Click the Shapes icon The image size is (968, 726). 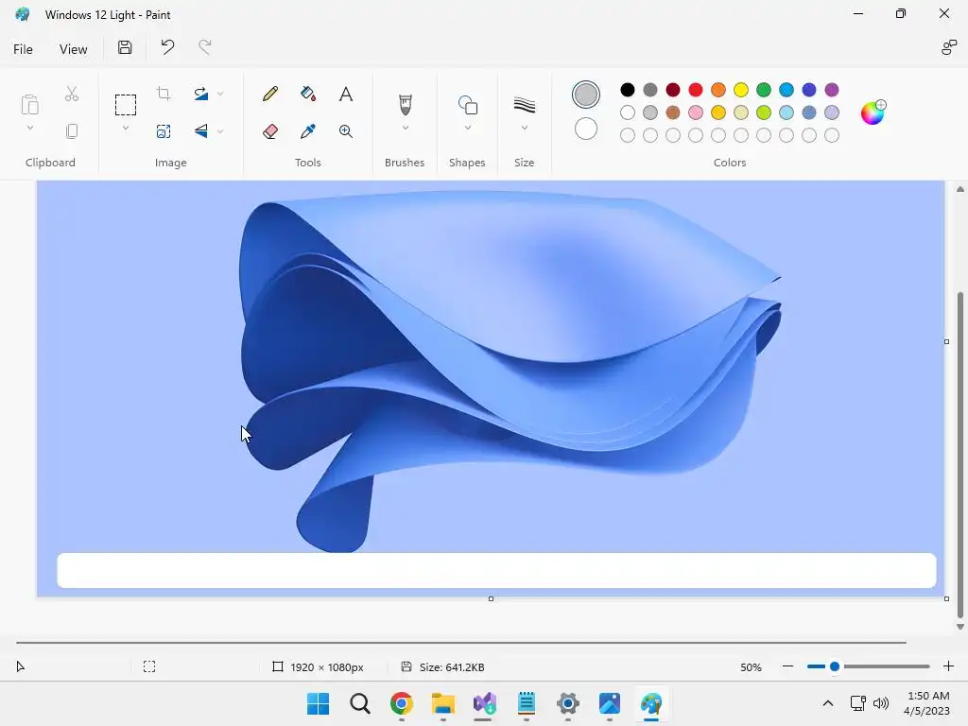pyautogui.click(x=467, y=105)
